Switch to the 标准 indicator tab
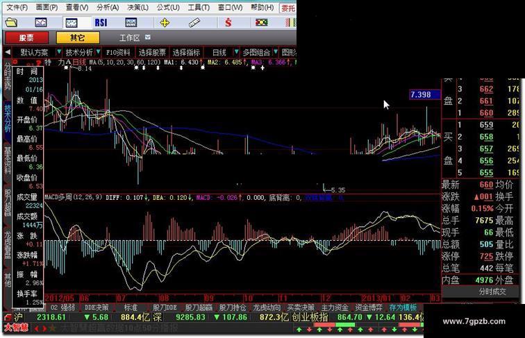 [131, 307]
